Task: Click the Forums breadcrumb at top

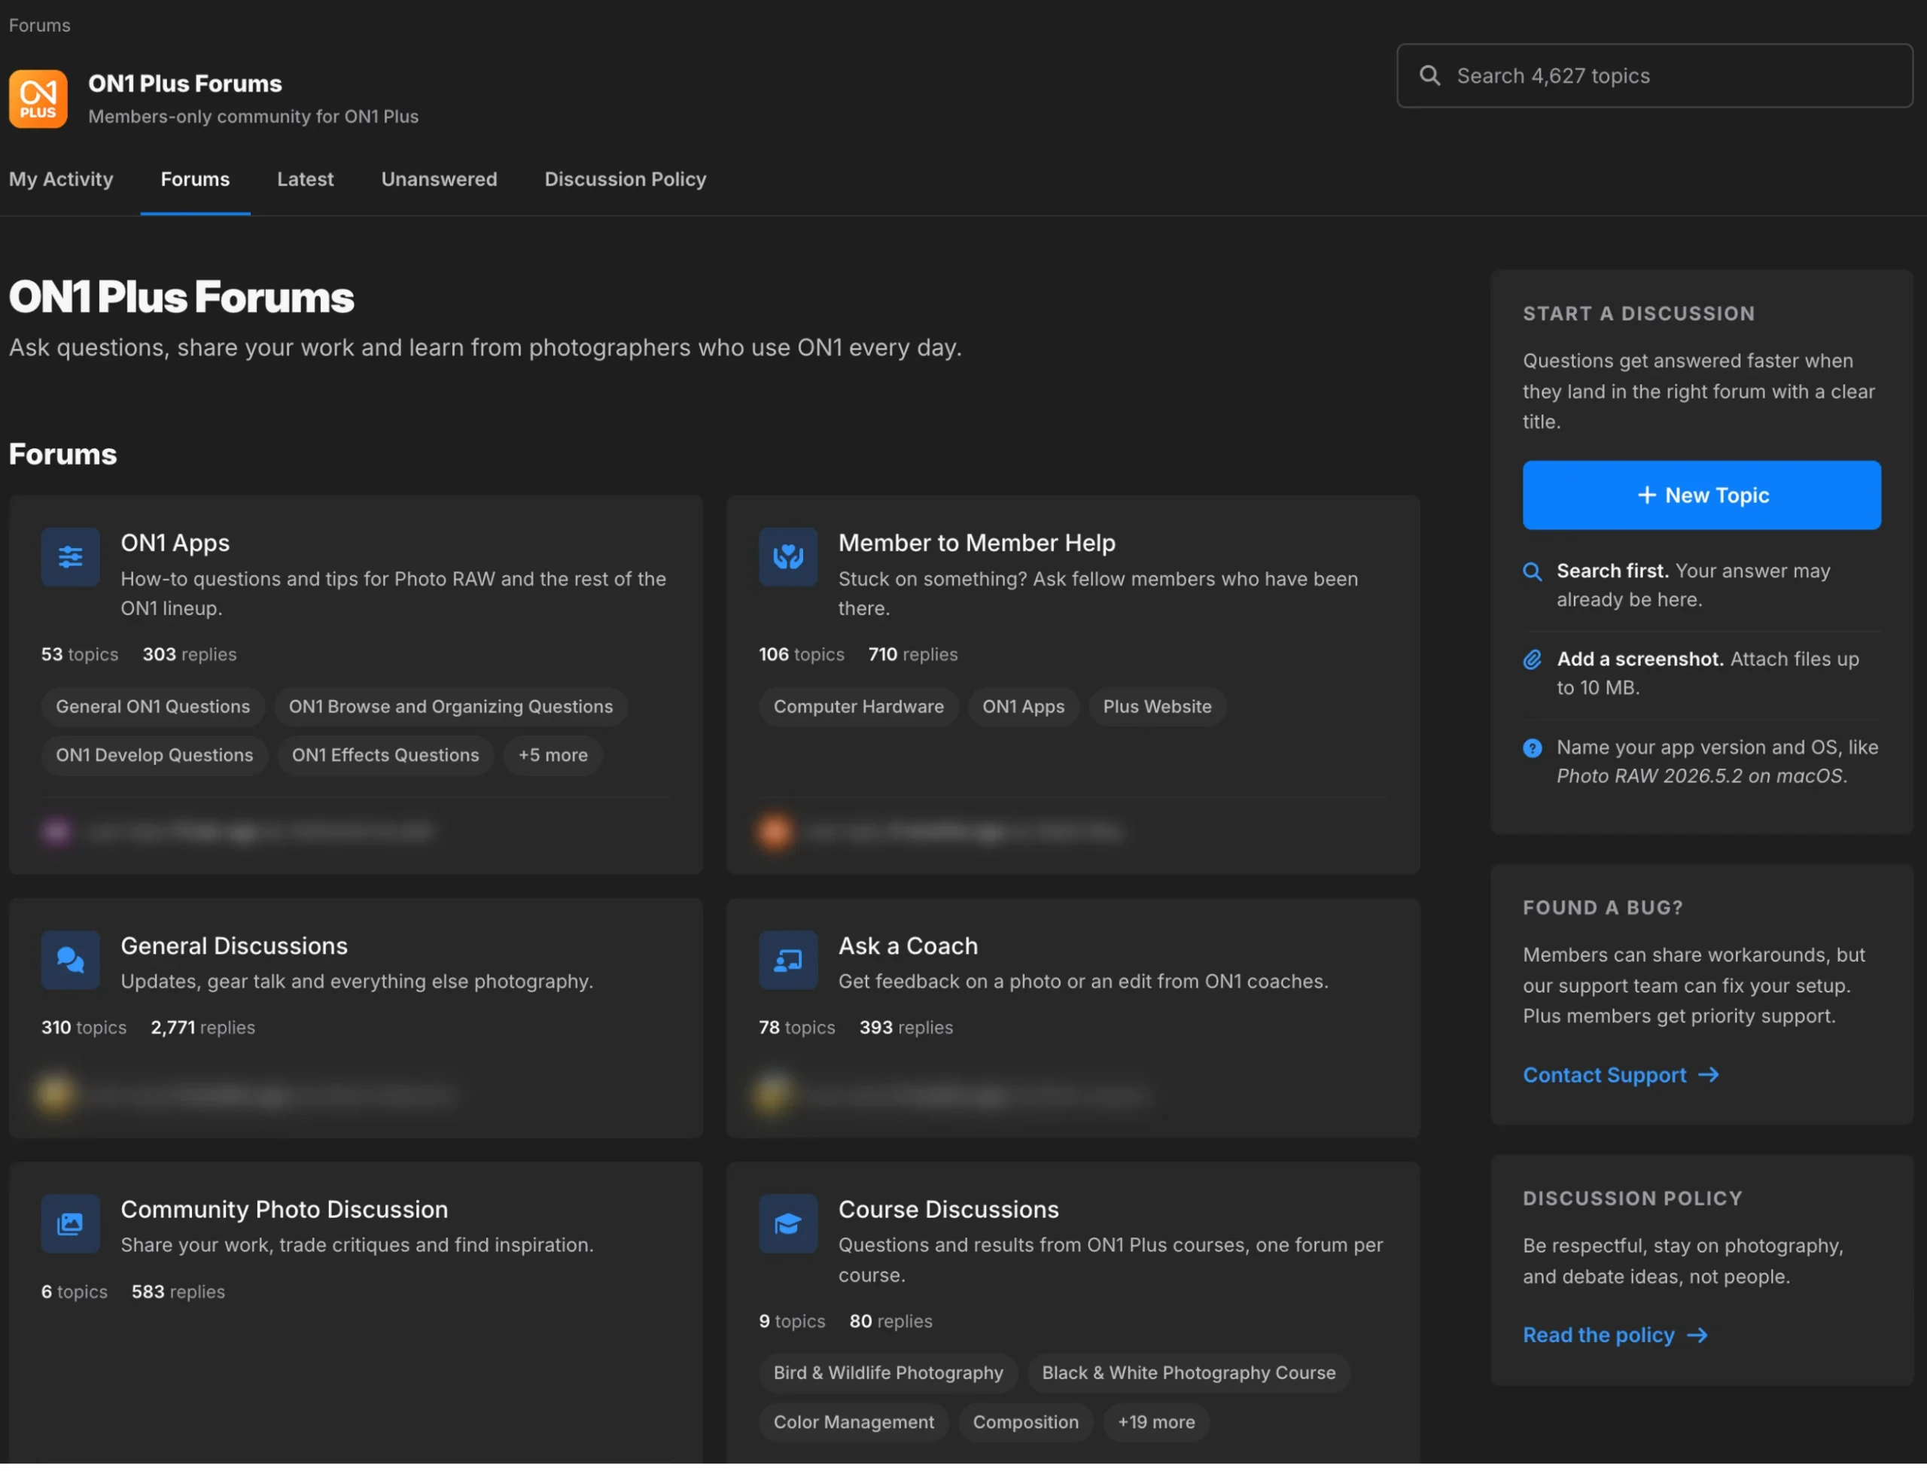Action: point(39,25)
